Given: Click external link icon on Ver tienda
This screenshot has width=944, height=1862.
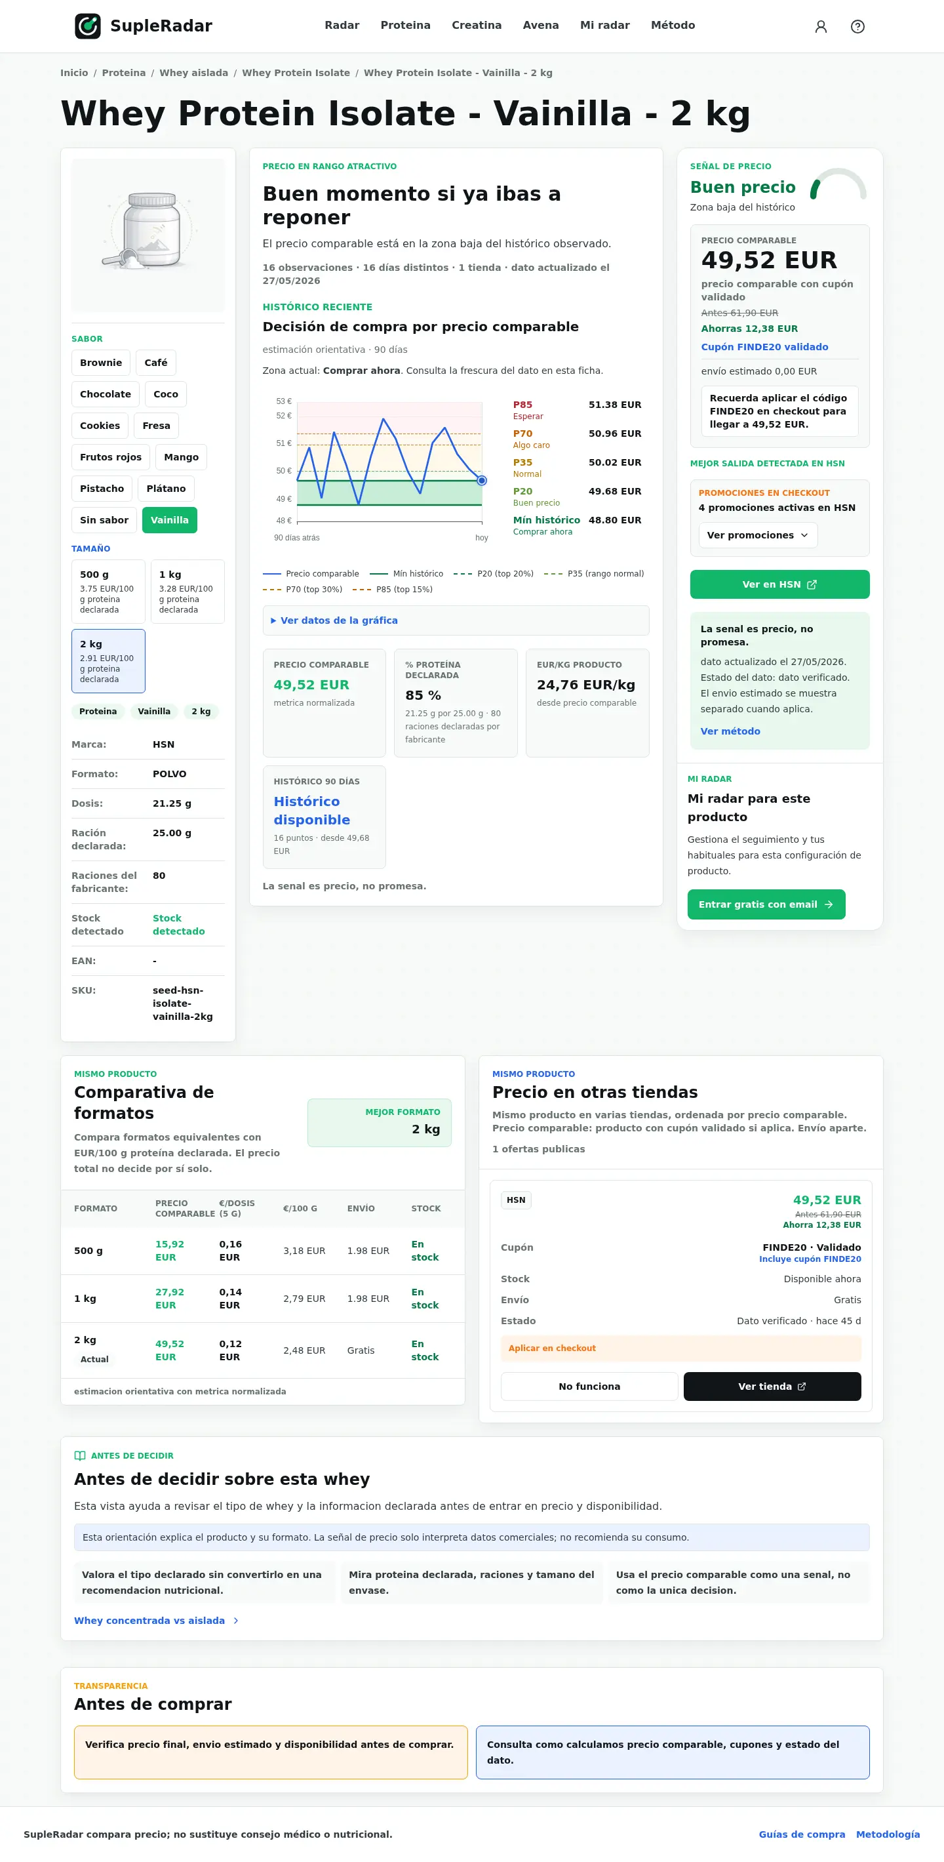Looking at the screenshot, I should tap(802, 1386).
